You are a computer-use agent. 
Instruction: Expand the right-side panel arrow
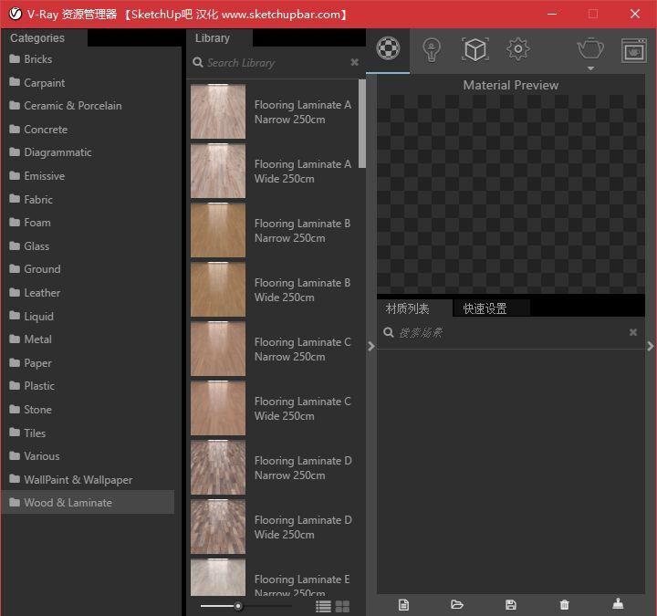(x=651, y=346)
